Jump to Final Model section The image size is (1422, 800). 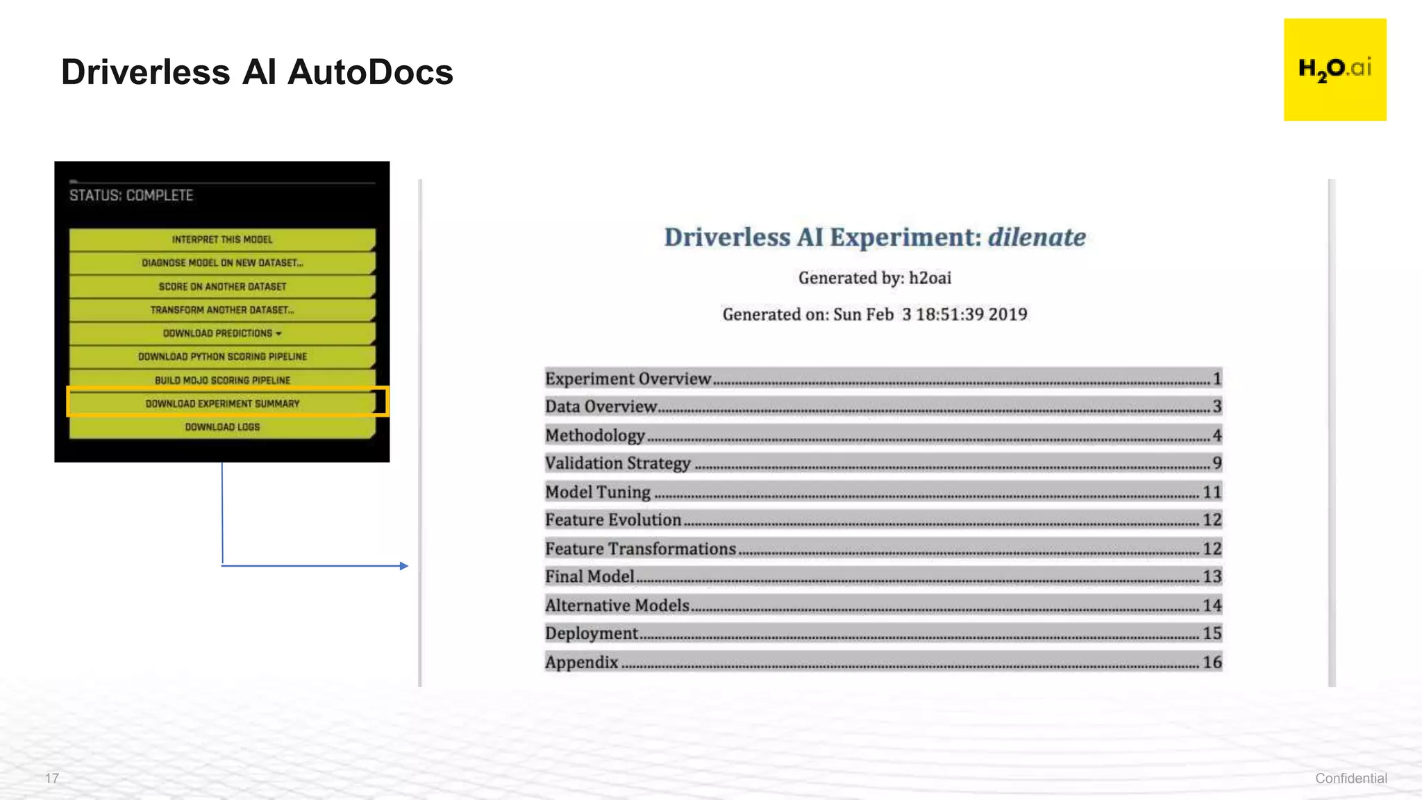click(x=883, y=576)
